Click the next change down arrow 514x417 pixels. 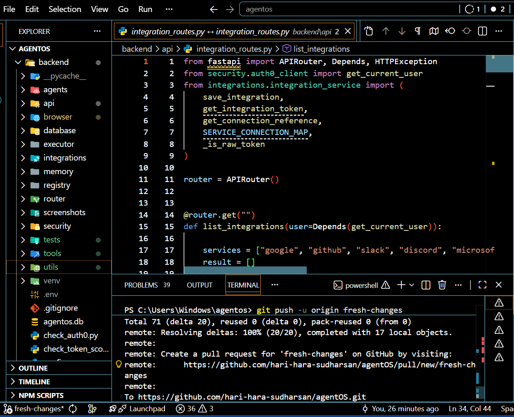click(x=402, y=31)
